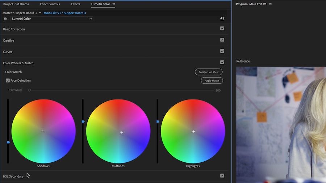The width and height of the screenshot is (326, 183).
Task: Open the Lumetri Color panel menu icon
Action: (x=114, y=4)
